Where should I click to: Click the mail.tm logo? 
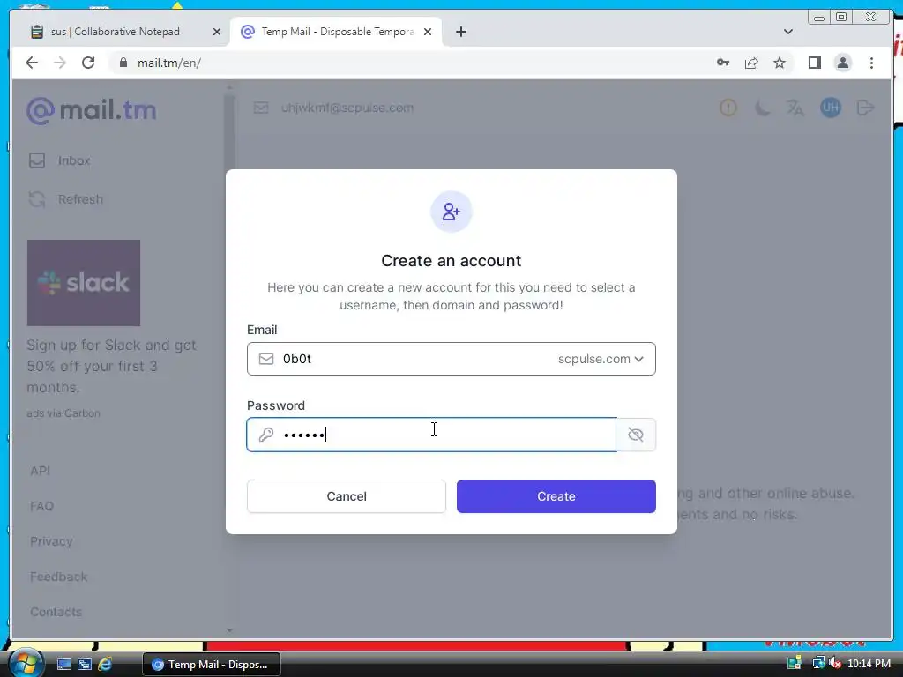[92, 110]
